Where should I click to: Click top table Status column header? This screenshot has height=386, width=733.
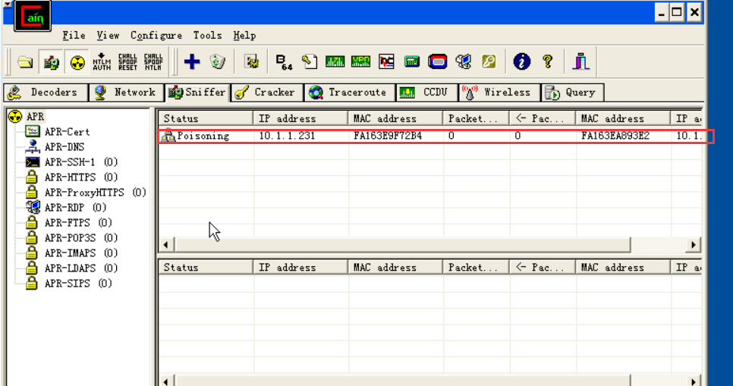click(206, 119)
